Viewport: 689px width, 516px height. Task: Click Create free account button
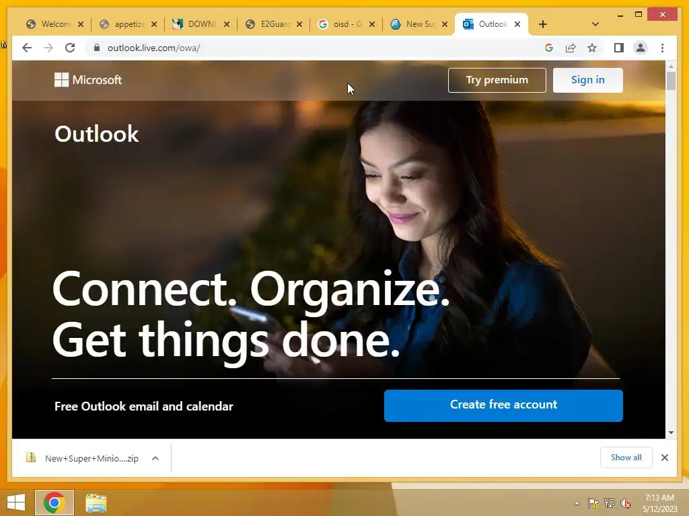coord(503,405)
